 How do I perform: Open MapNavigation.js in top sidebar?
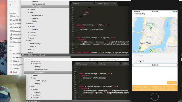38,4
